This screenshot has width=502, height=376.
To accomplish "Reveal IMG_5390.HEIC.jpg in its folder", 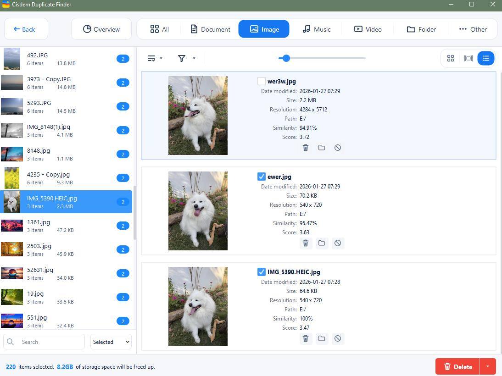I will [321, 338].
